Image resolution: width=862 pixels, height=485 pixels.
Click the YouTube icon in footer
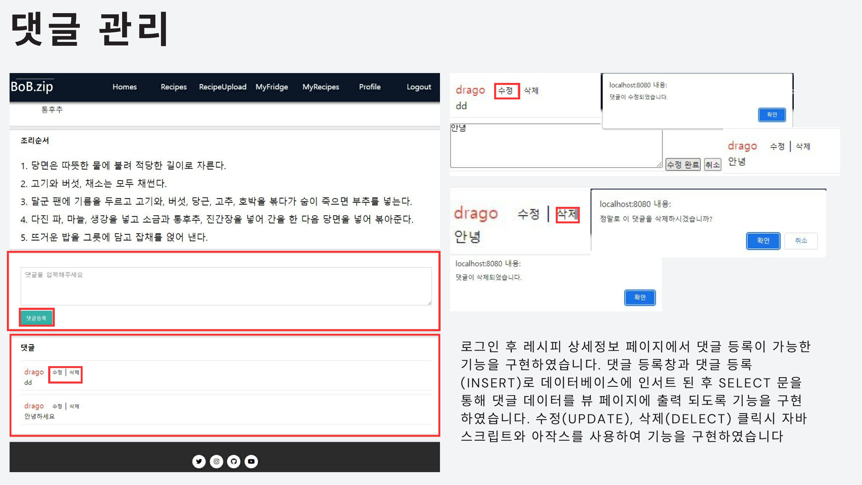(x=251, y=461)
